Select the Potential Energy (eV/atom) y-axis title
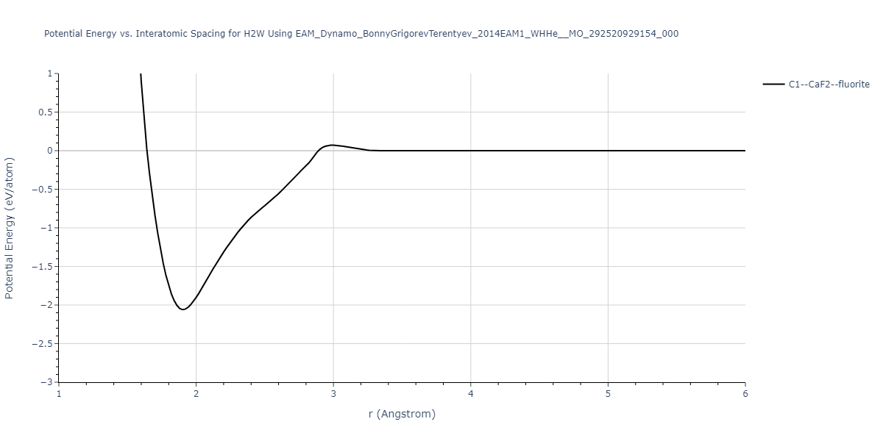 pyautogui.click(x=10, y=228)
